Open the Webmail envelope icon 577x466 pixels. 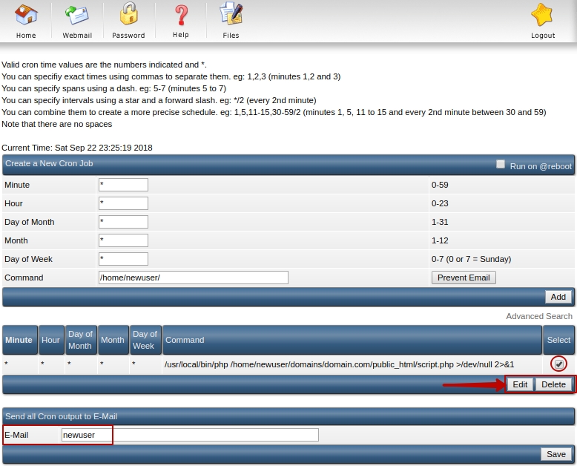pos(77,15)
